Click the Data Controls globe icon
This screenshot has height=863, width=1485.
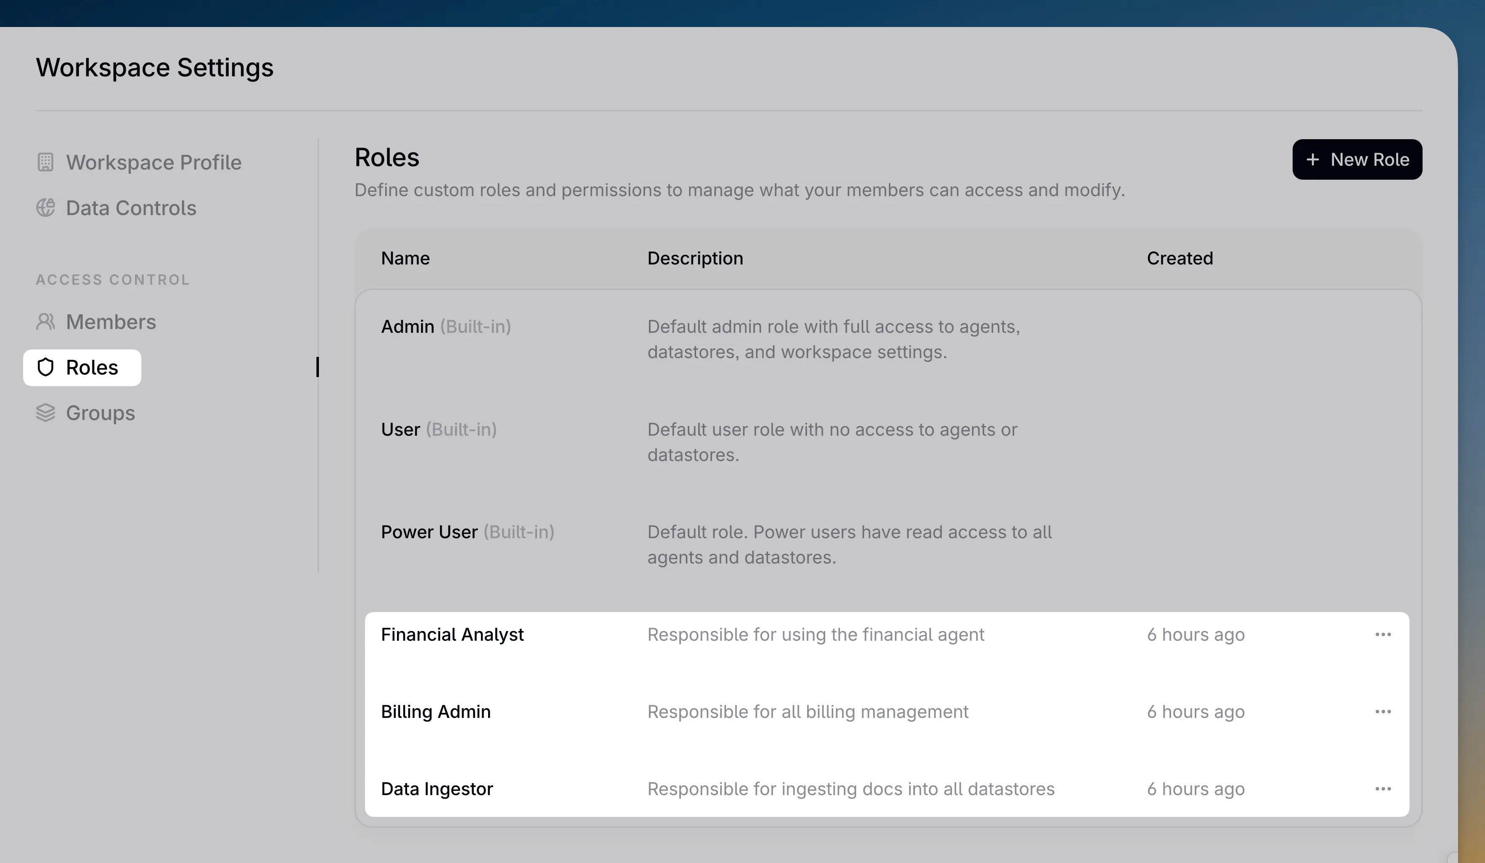(x=46, y=208)
